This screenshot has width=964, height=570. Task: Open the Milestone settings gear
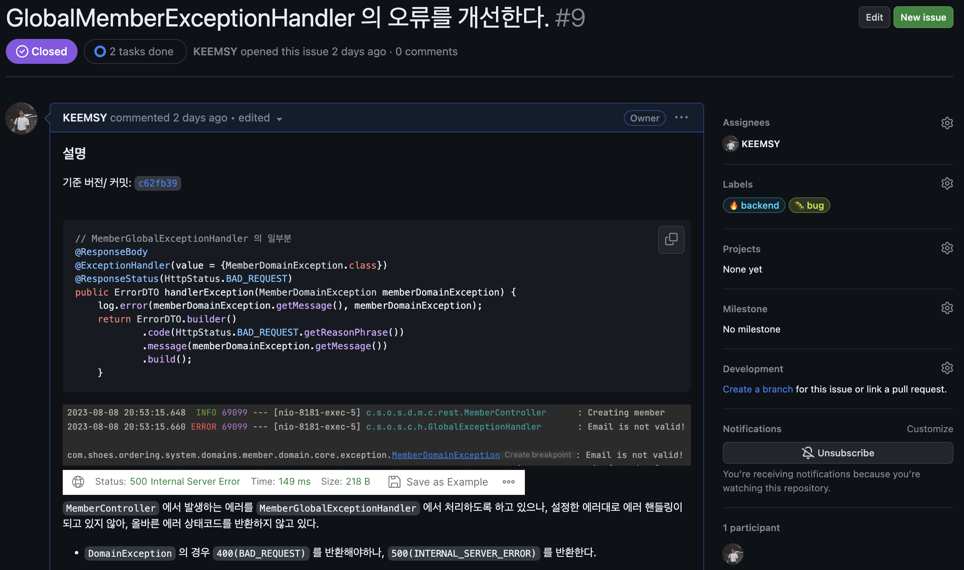click(x=947, y=308)
